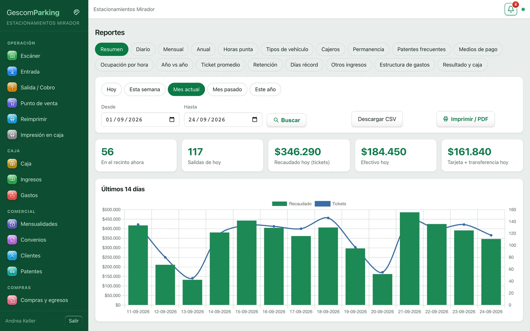
Task: Open the Resultado y caja tab
Action: click(x=462, y=65)
